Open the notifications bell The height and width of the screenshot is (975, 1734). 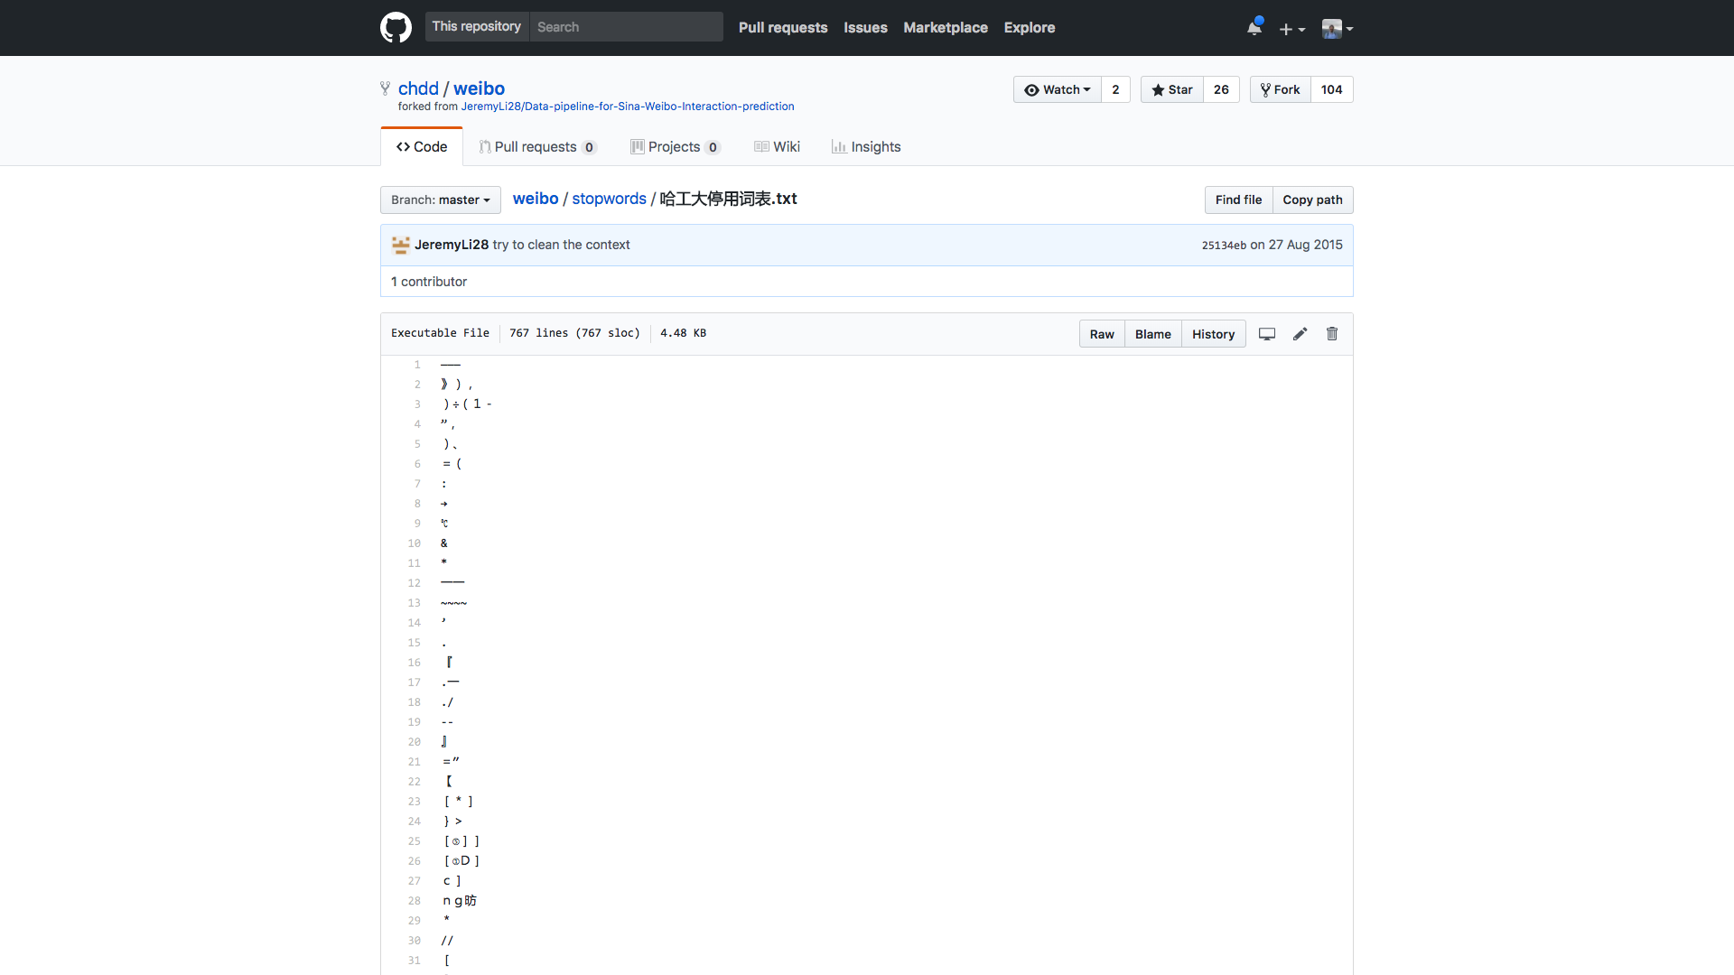[1254, 27]
